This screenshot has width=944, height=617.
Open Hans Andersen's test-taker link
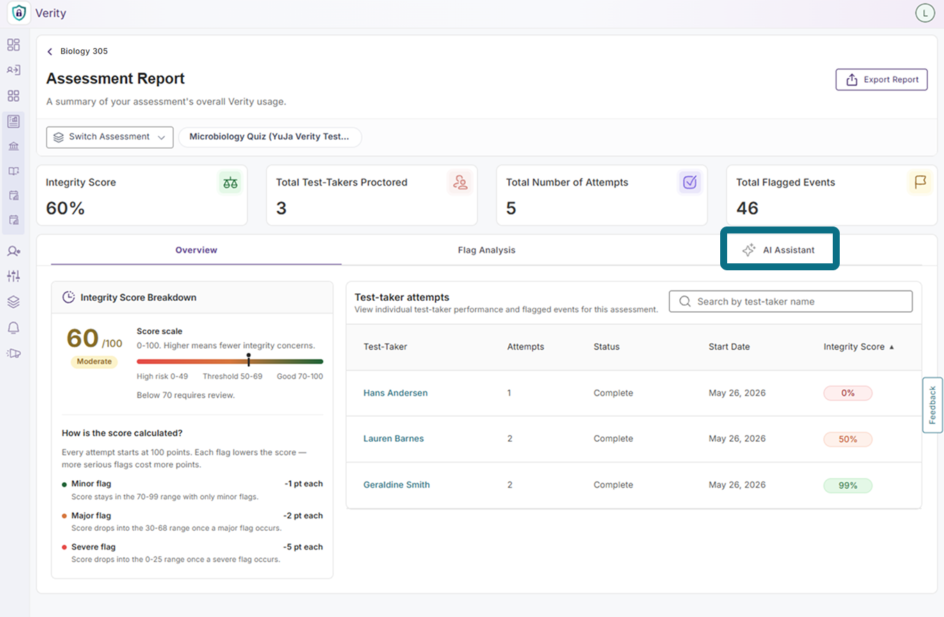(x=396, y=393)
